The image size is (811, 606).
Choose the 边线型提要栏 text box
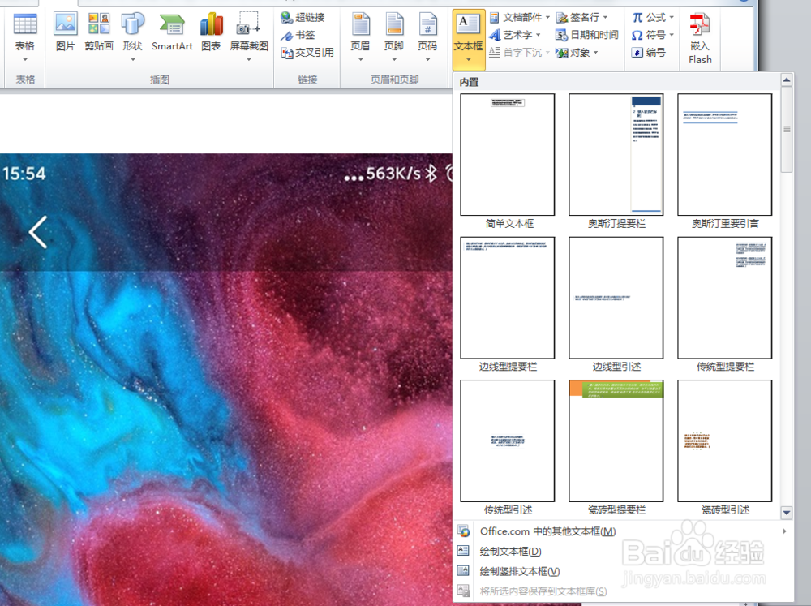[508, 298]
